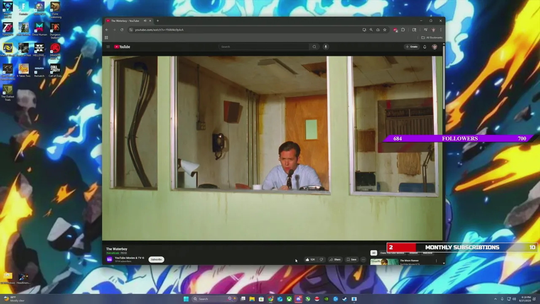Open the Once Human desktop shortcut
Screen dimensions: 540x304
coord(39,29)
